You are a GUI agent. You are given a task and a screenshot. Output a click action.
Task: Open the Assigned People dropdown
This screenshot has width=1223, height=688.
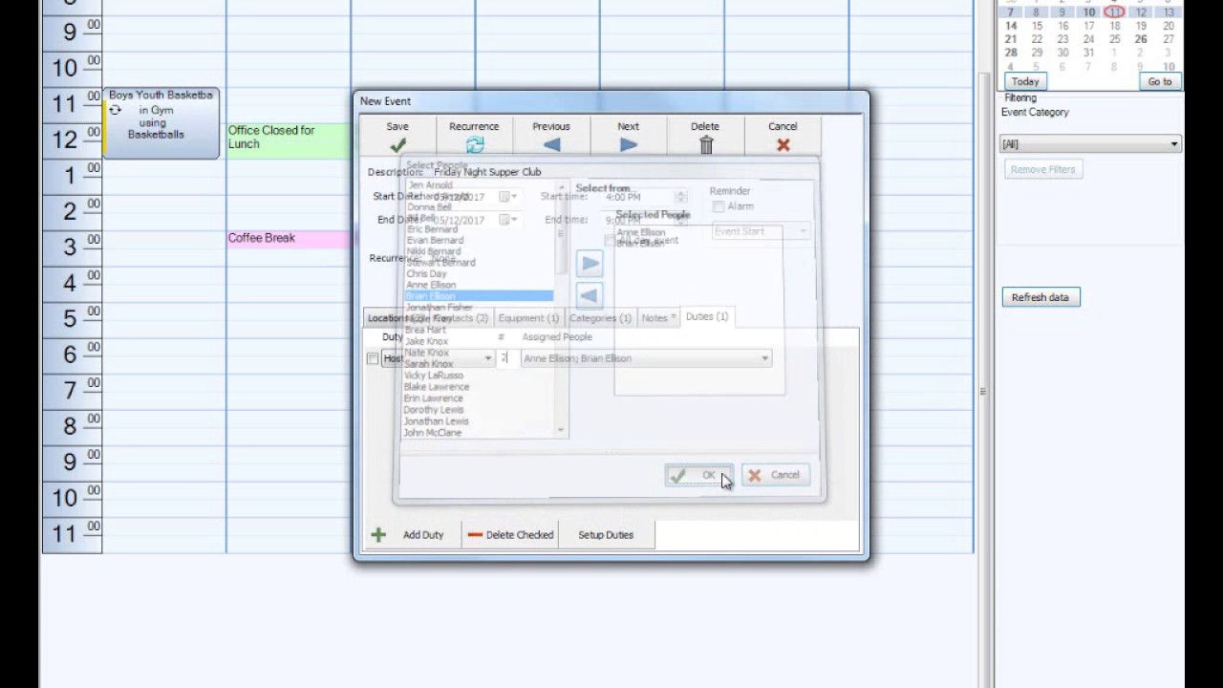click(x=763, y=358)
